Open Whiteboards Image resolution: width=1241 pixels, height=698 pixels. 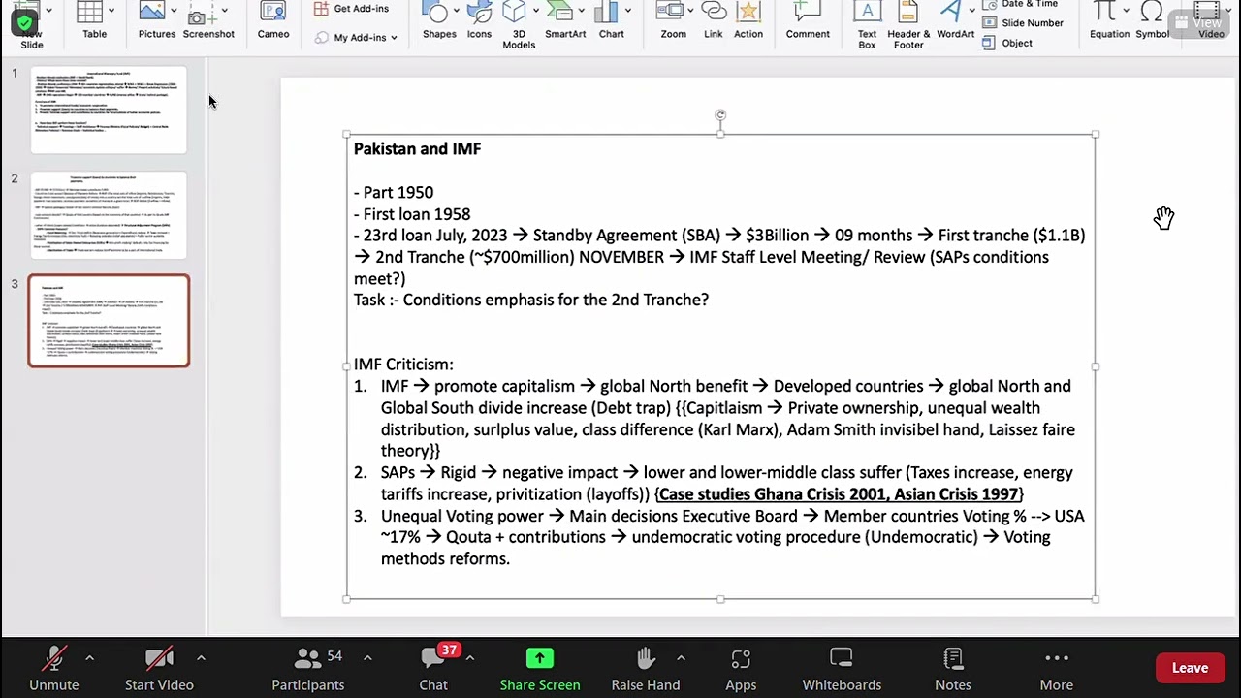pyautogui.click(x=842, y=669)
